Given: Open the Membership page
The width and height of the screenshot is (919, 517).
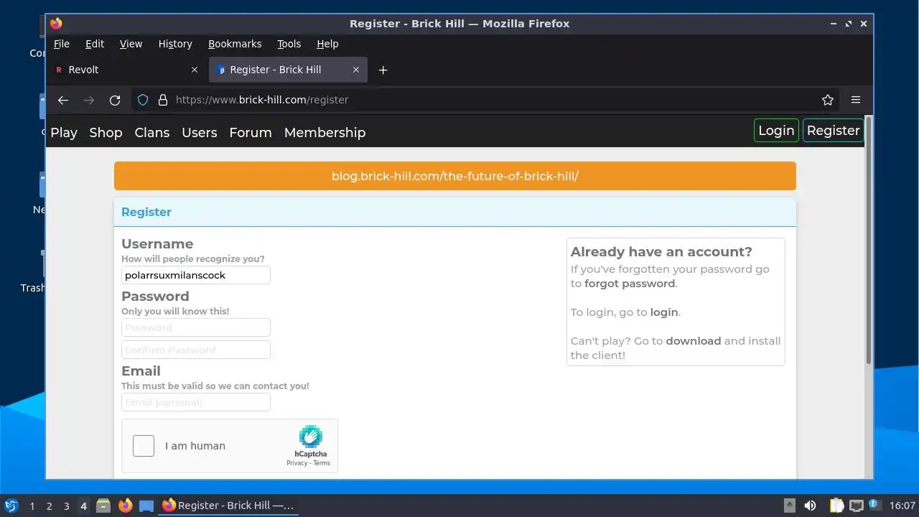Looking at the screenshot, I should point(325,132).
